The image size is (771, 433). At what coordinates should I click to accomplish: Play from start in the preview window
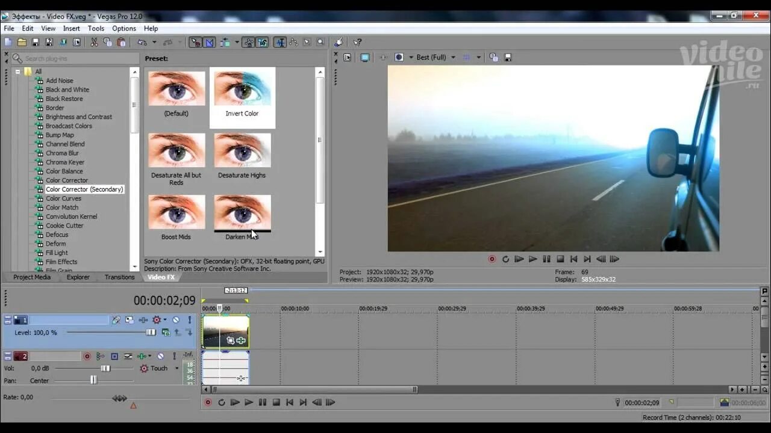[519, 259]
